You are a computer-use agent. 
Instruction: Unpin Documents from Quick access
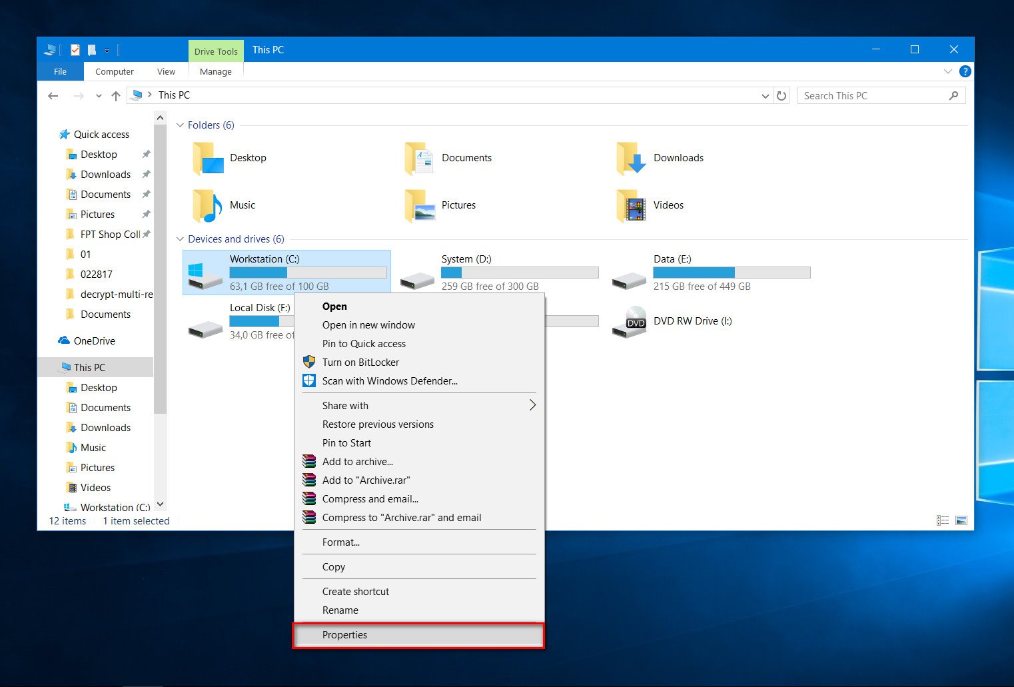(146, 194)
